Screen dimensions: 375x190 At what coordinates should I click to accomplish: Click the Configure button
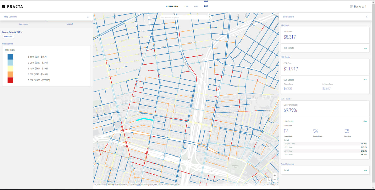pos(8,37)
